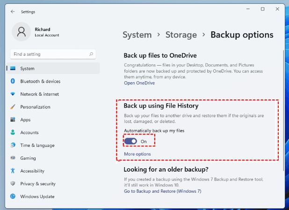Click the Settings window title text

(28, 12)
